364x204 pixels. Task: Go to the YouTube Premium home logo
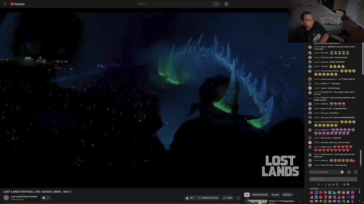(x=17, y=4)
